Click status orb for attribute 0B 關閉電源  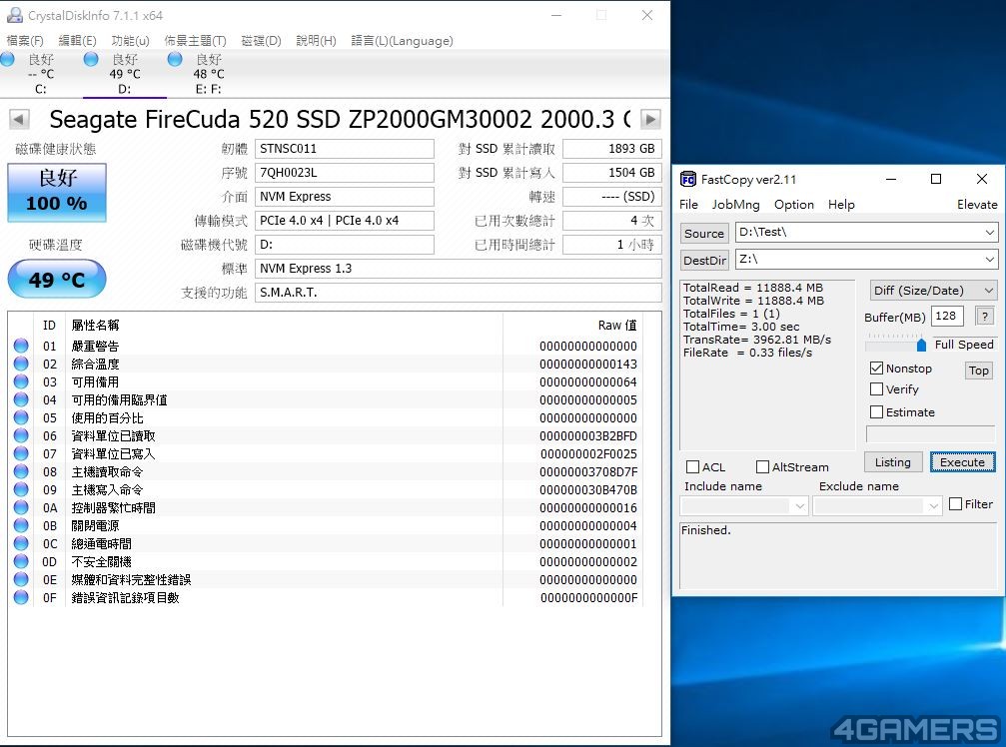[x=21, y=525]
